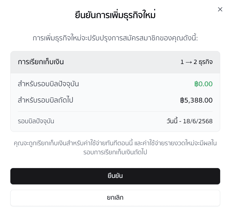
Task: Click the ฿5,388.00 next billing amount
Action: [197, 100]
